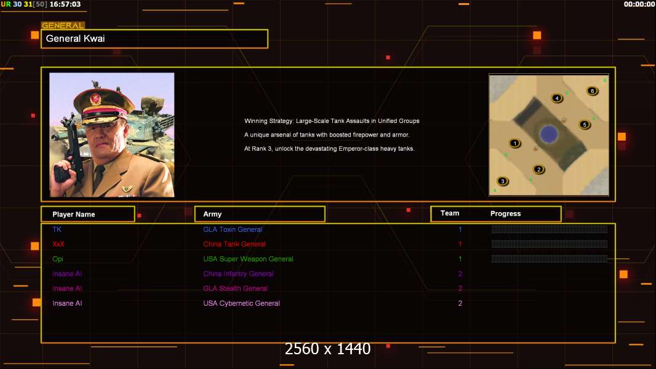The image size is (656, 369).
Task: Click Opi's loading progress bar
Action: pyautogui.click(x=550, y=259)
